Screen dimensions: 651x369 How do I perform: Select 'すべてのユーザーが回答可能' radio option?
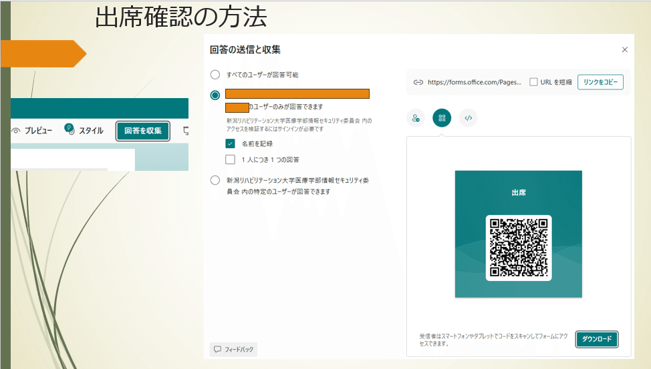tap(215, 75)
